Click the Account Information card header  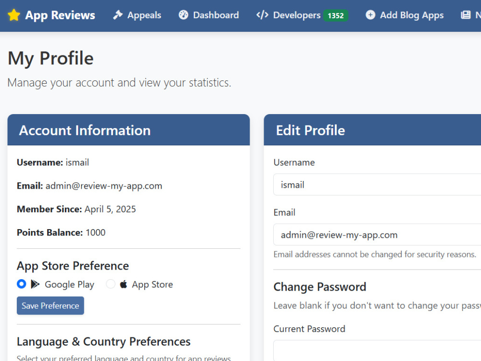[x=128, y=130]
